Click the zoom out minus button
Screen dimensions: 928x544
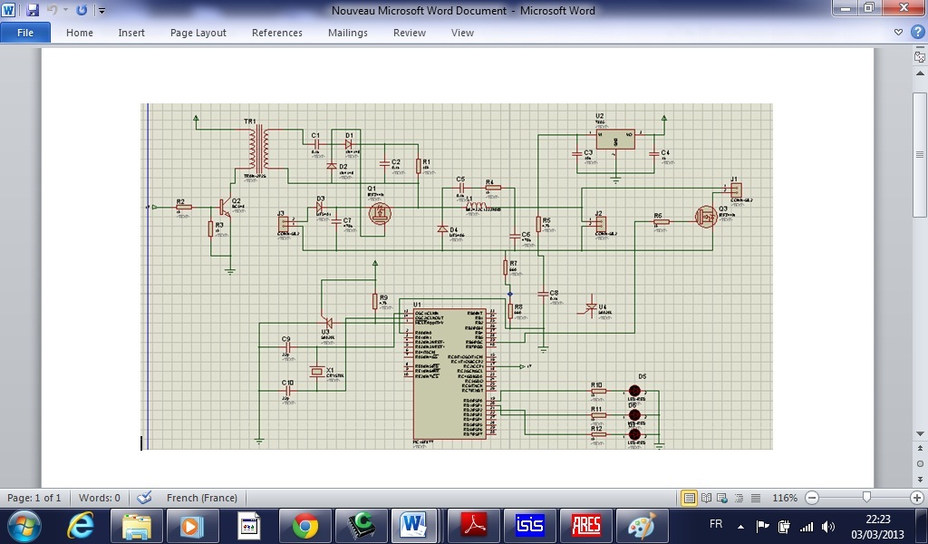812,498
